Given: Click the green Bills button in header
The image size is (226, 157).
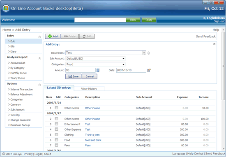Looking at the screenshot, I should pyautogui.click(x=133, y=20).
